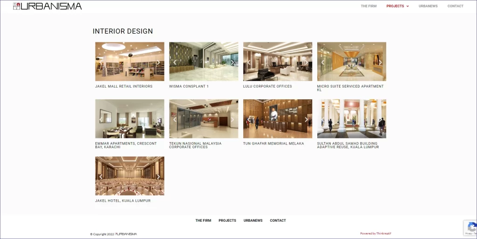Image resolution: width=477 pixels, height=239 pixels.
Task: Open Urbanews in the top navigation
Action: pos(427,6)
